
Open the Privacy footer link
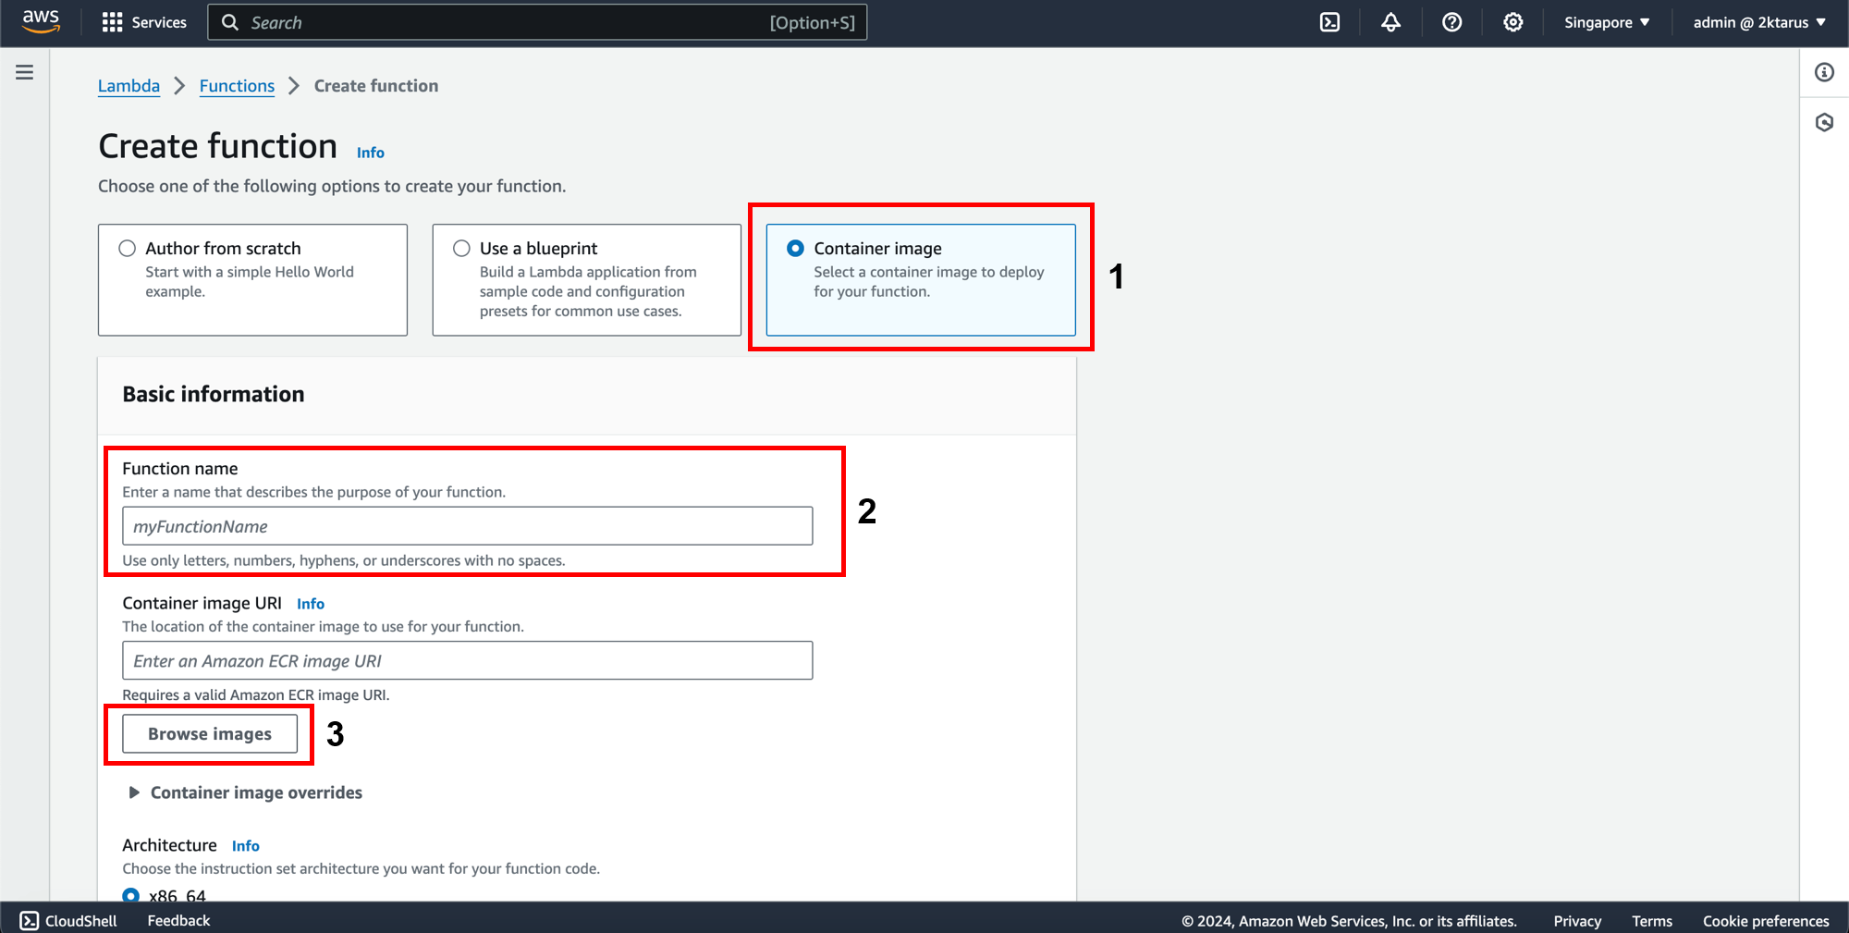point(1577,921)
